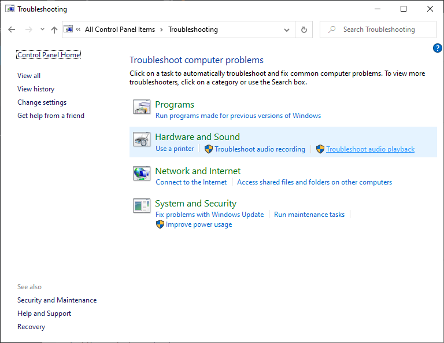Click shield icon beside Troubleshoot audio playback
This screenshot has height=343, width=444.
tap(320, 149)
